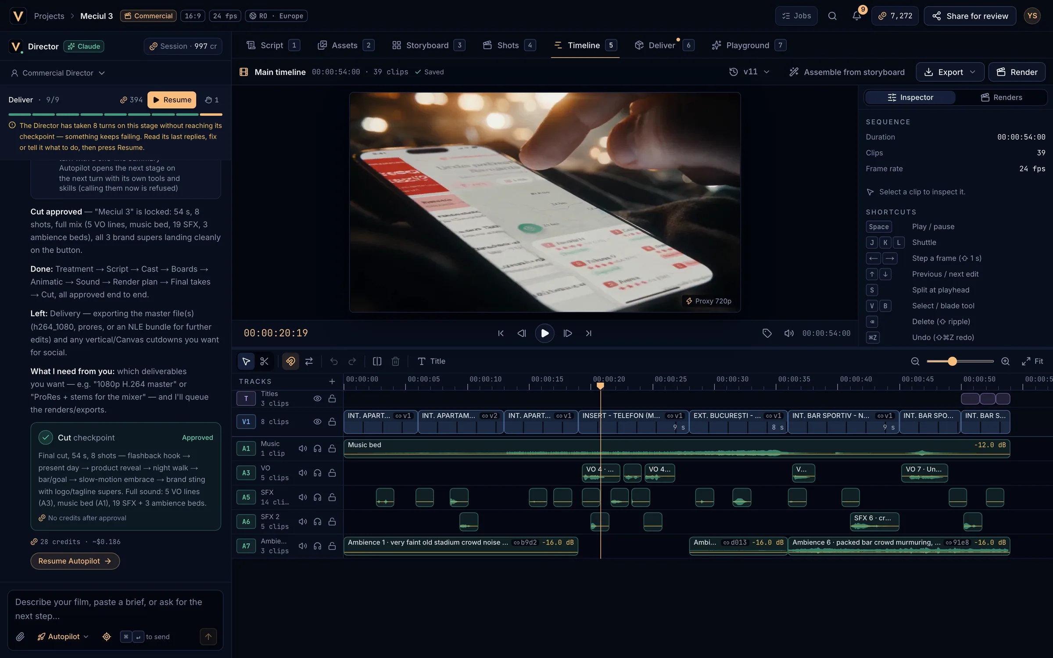Click the undo arrow in timeline toolbar
Screen dimensions: 1053x658
click(x=334, y=361)
